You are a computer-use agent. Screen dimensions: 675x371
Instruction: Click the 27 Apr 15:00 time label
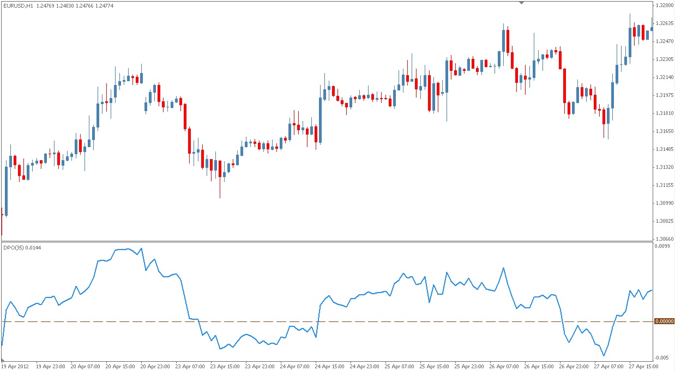[642, 367]
